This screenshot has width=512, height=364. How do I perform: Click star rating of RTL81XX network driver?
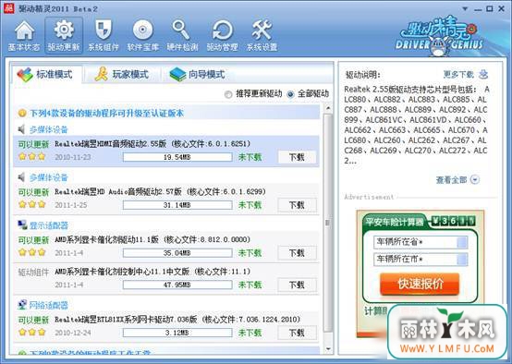pyautogui.click(x=32, y=333)
